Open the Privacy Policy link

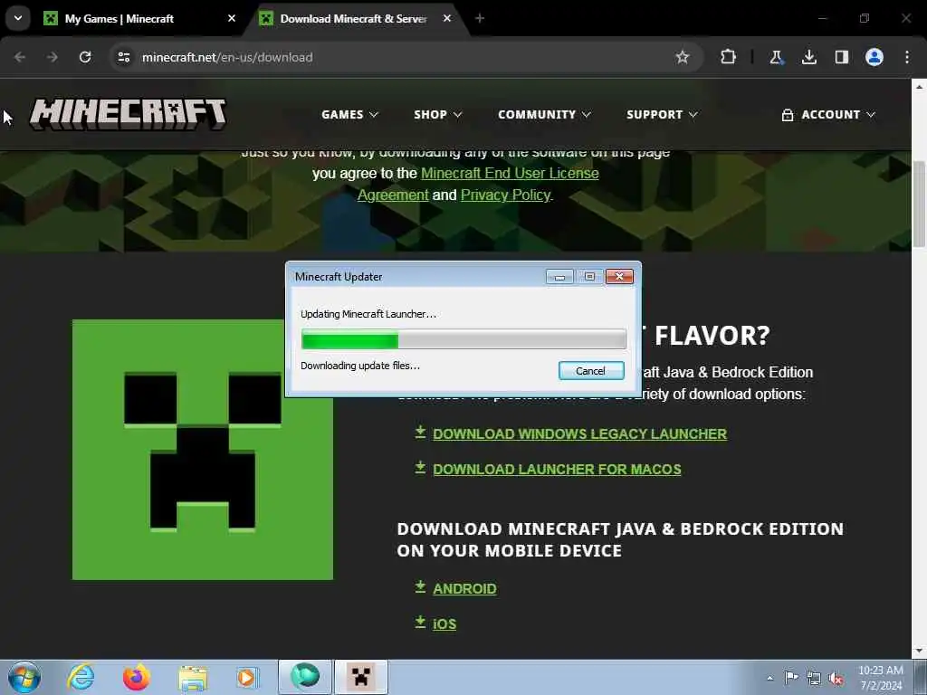click(505, 195)
